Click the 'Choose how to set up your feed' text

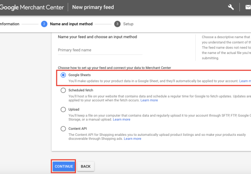pos(114,68)
